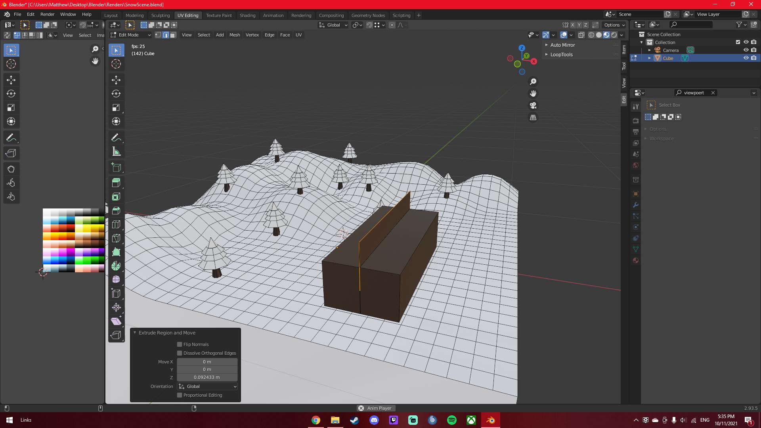This screenshot has width=761, height=428.
Task: Edit the Move Z value field
Action: click(207, 377)
